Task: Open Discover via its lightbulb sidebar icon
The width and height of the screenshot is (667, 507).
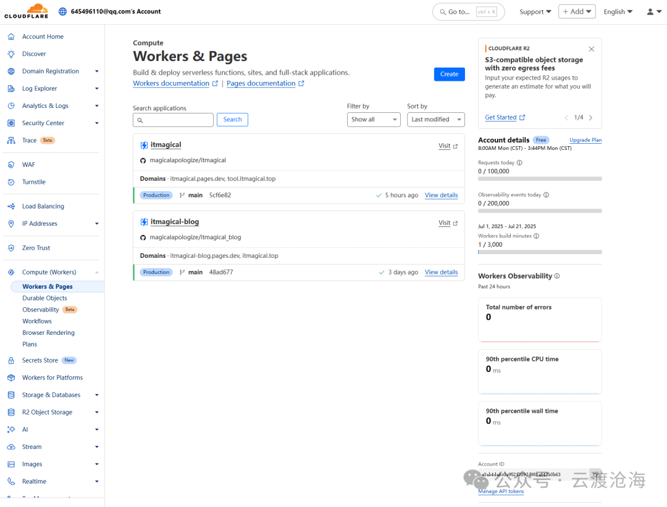Action: (x=11, y=54)
